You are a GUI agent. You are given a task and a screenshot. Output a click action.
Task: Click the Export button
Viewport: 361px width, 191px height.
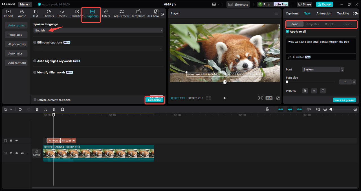tap(324, 4)
